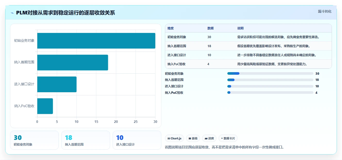Click the 初始业务对象 cell in the table
This screenshot has height=160, width=342.
[177, 37]
